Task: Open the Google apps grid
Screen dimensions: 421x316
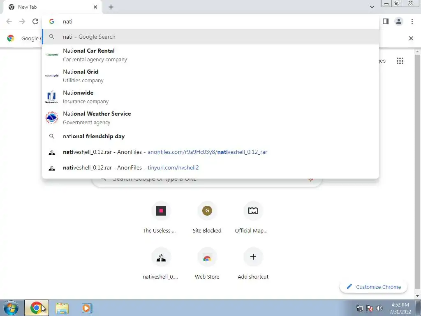Action: coord(400,61)
